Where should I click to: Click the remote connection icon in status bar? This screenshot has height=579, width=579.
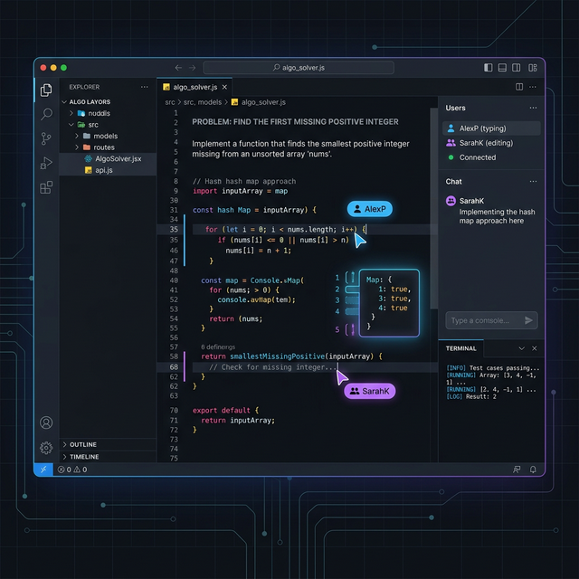coord(43,470)
